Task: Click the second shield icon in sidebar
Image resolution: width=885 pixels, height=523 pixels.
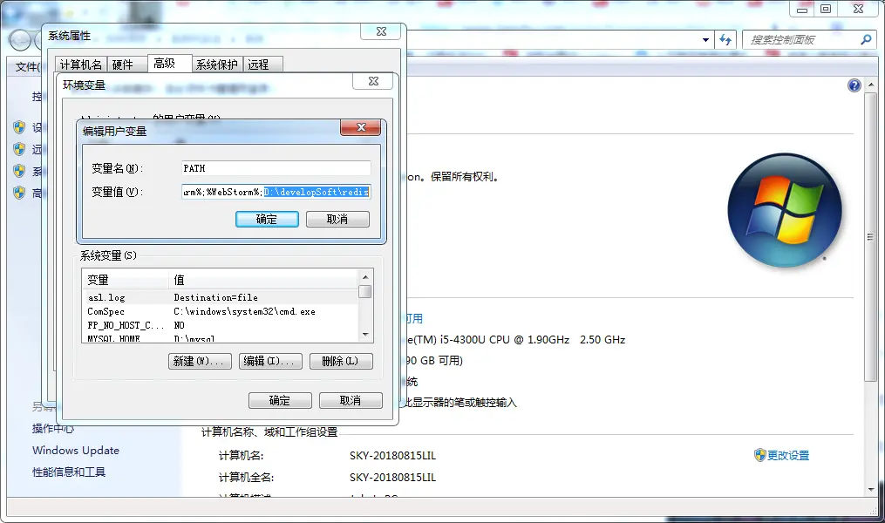Action: (x=19, y=149)
